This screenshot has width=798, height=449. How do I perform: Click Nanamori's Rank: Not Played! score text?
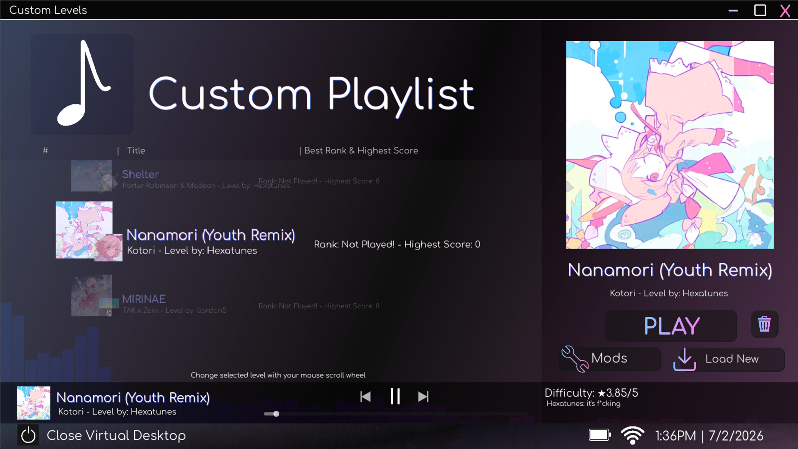click(397, 244)
